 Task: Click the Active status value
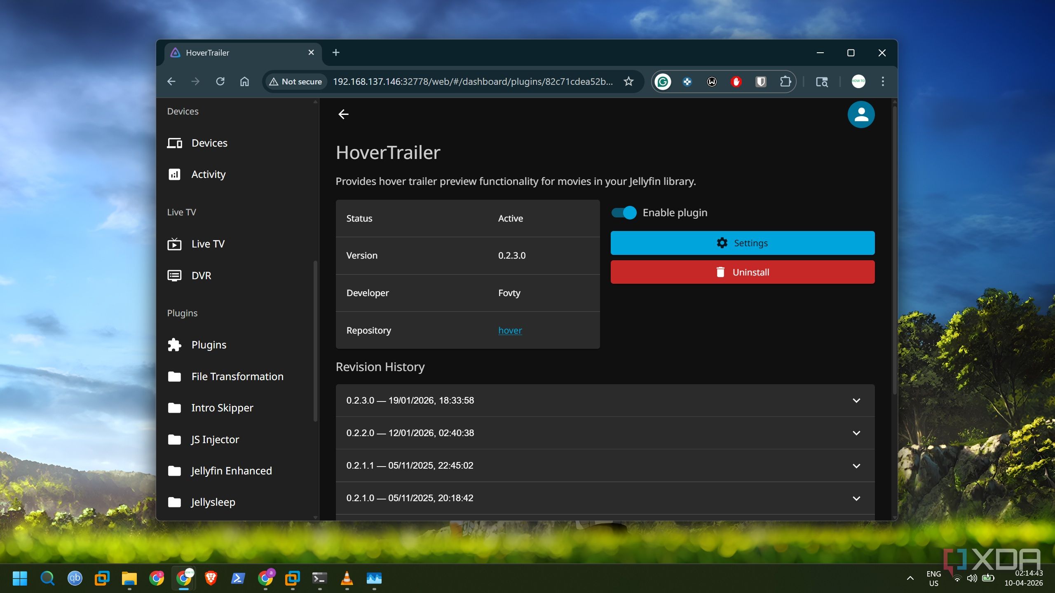[510, 218]
